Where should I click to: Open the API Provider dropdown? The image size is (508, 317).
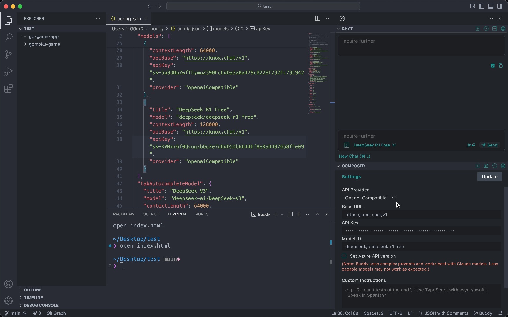point(370,198)
